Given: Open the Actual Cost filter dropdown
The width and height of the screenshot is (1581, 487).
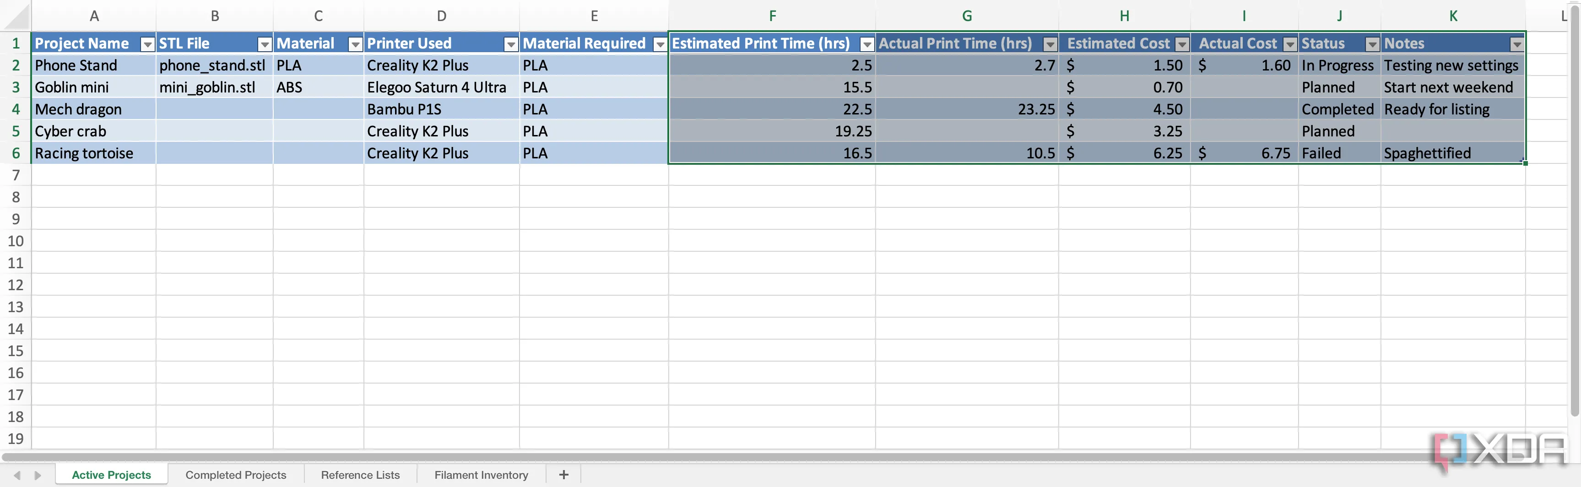Looking at the screenshot, I should pos(1290,44).
